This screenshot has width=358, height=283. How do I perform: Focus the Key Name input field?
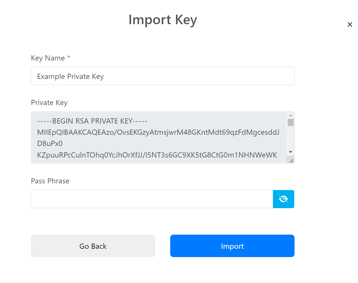click(163, 76)
